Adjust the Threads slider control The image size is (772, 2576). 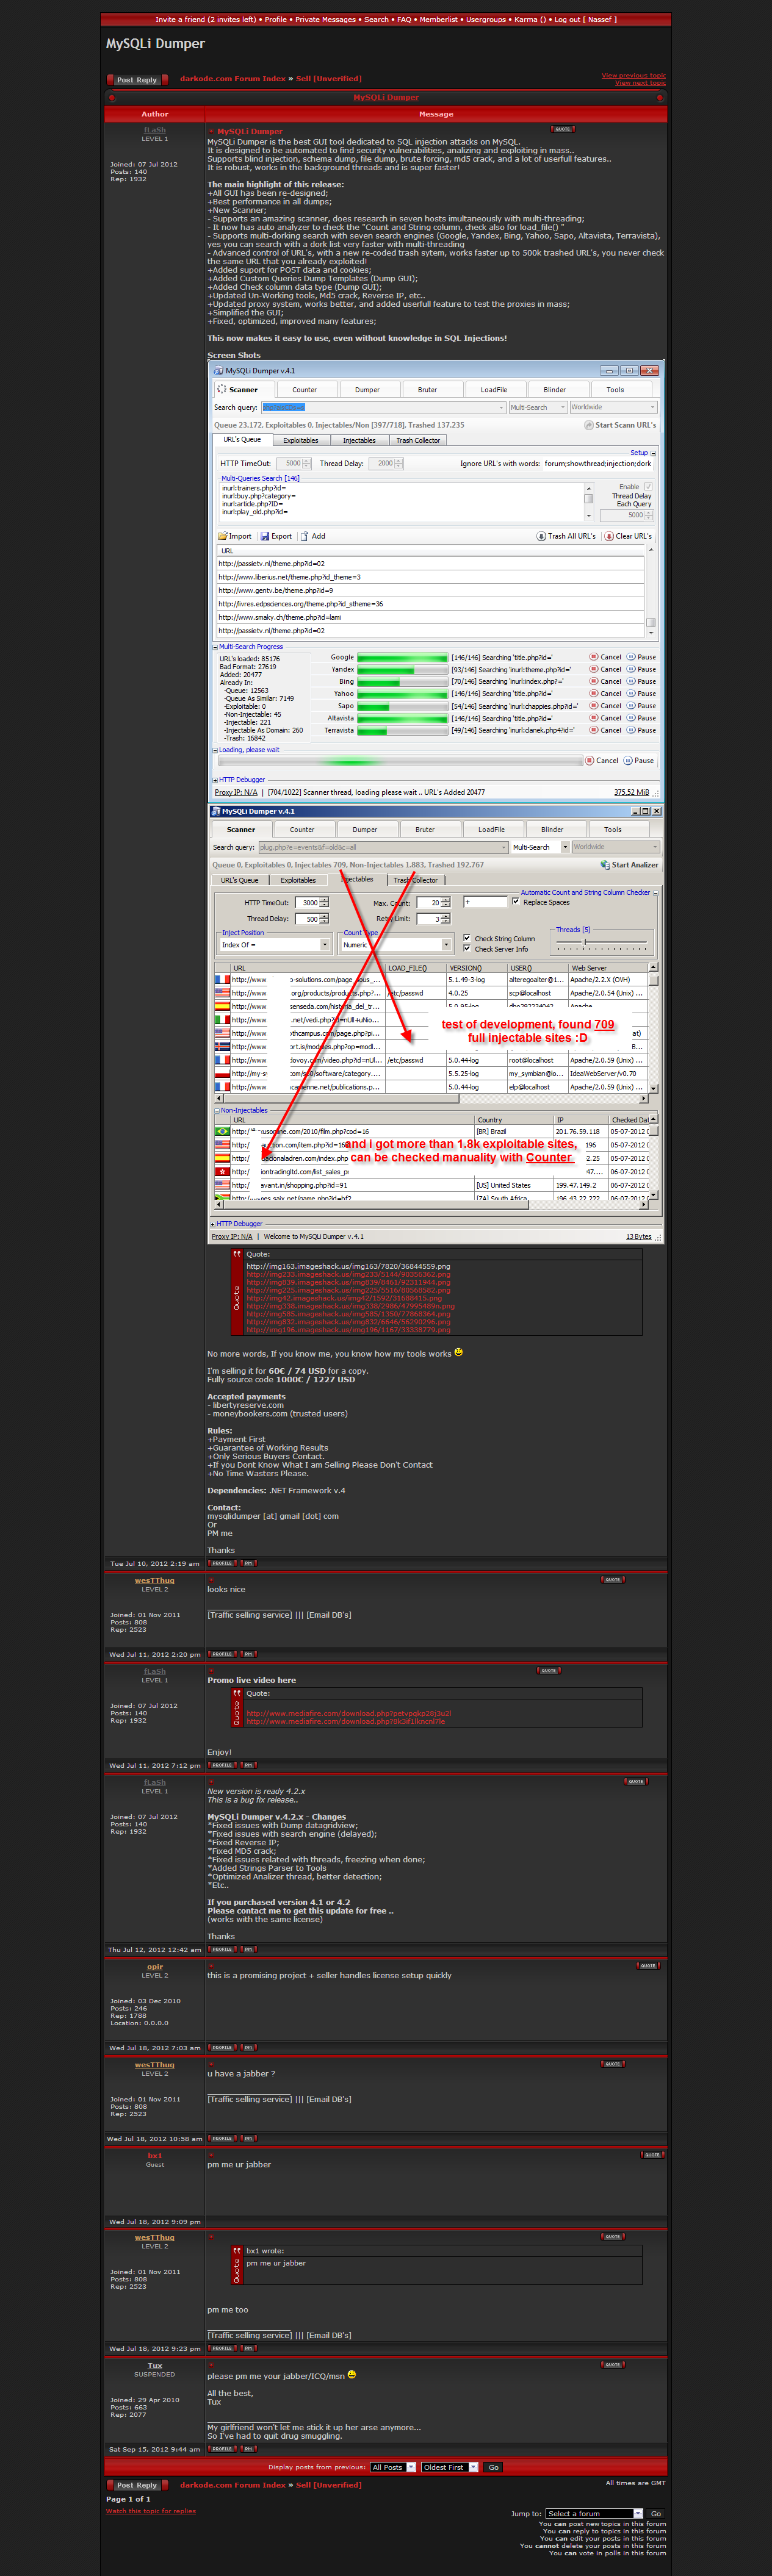[x=586, y=942]
